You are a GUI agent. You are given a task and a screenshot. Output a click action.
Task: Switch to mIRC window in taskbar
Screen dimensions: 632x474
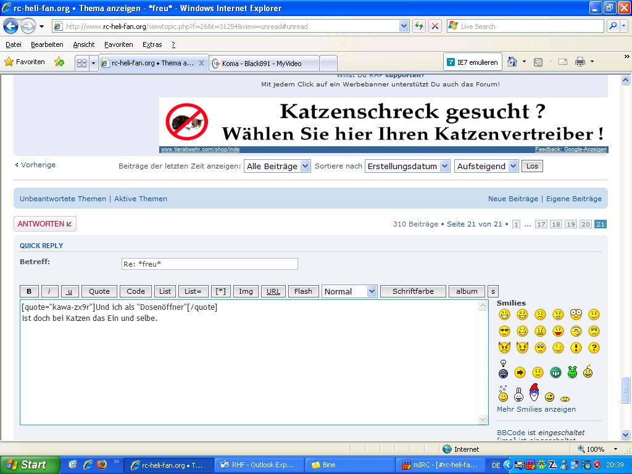440,465
